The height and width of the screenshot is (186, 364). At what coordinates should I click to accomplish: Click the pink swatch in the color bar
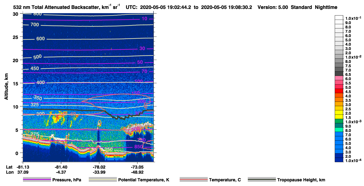[x=339, y=78]
